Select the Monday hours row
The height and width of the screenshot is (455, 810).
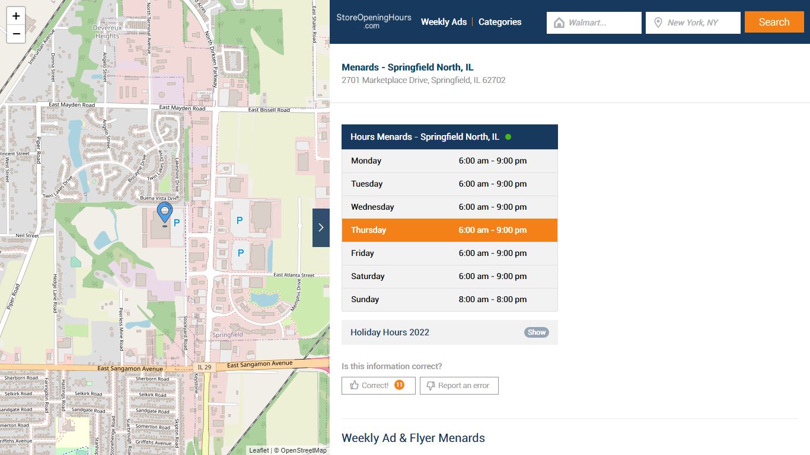click(449, 161)
